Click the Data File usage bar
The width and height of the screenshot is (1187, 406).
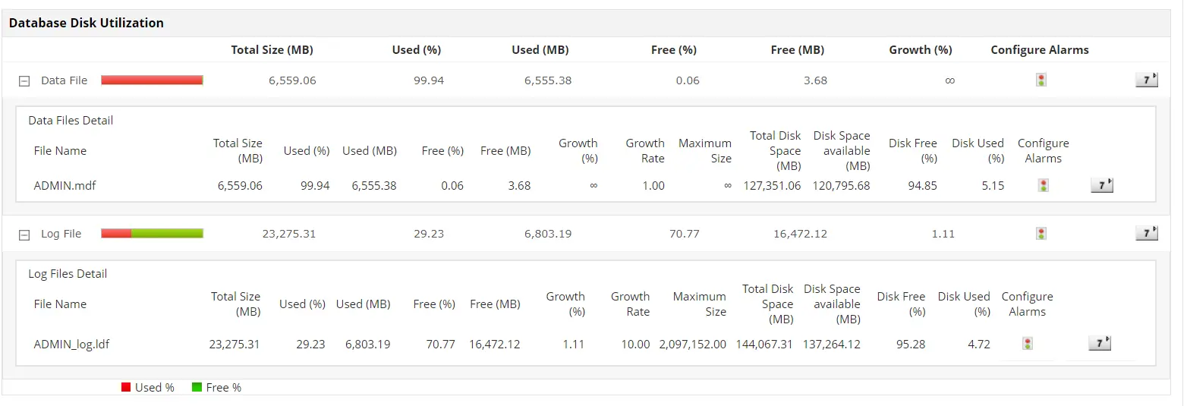click(x=152, y=80)
